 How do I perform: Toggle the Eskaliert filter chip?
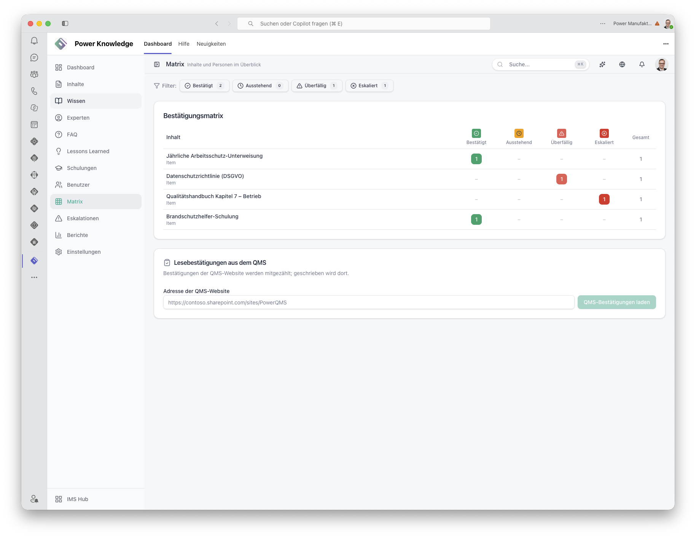(x=370, y=86)
